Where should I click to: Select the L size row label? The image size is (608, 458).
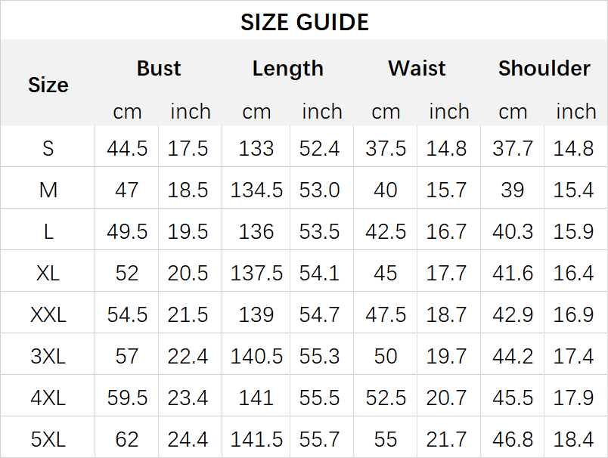[x=48, y=231]
